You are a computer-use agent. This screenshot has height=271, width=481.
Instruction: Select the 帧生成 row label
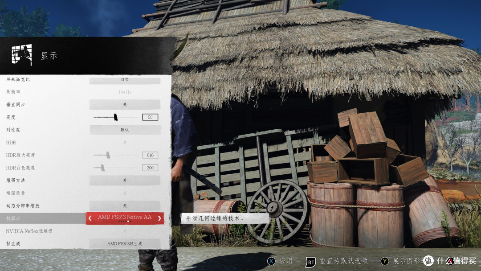pos(13,244)
